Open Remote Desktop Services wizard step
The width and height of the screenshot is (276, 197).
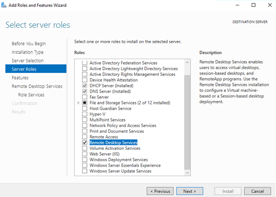pyautogui.click(x=37, y=86)
